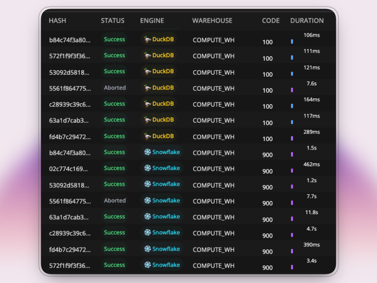Image resolution: width=377 pixels, height=283 pixels.
Task: Toggle the Success status of the fd4b7c29472 Snowflake run
Action: (x=114, y=249)
